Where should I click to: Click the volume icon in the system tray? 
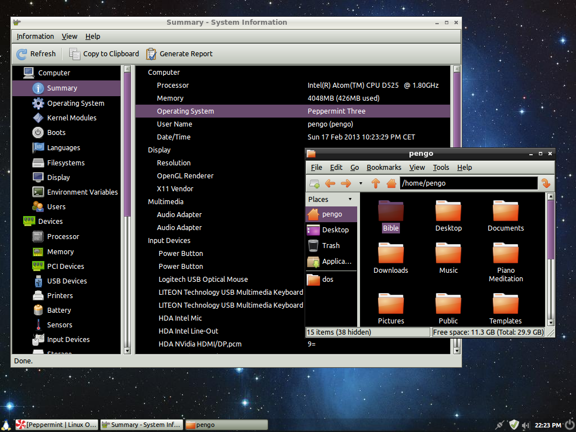(526, 425)
